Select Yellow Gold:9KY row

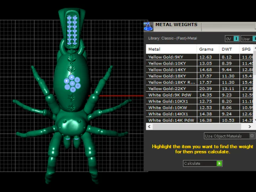coord(199,57)
